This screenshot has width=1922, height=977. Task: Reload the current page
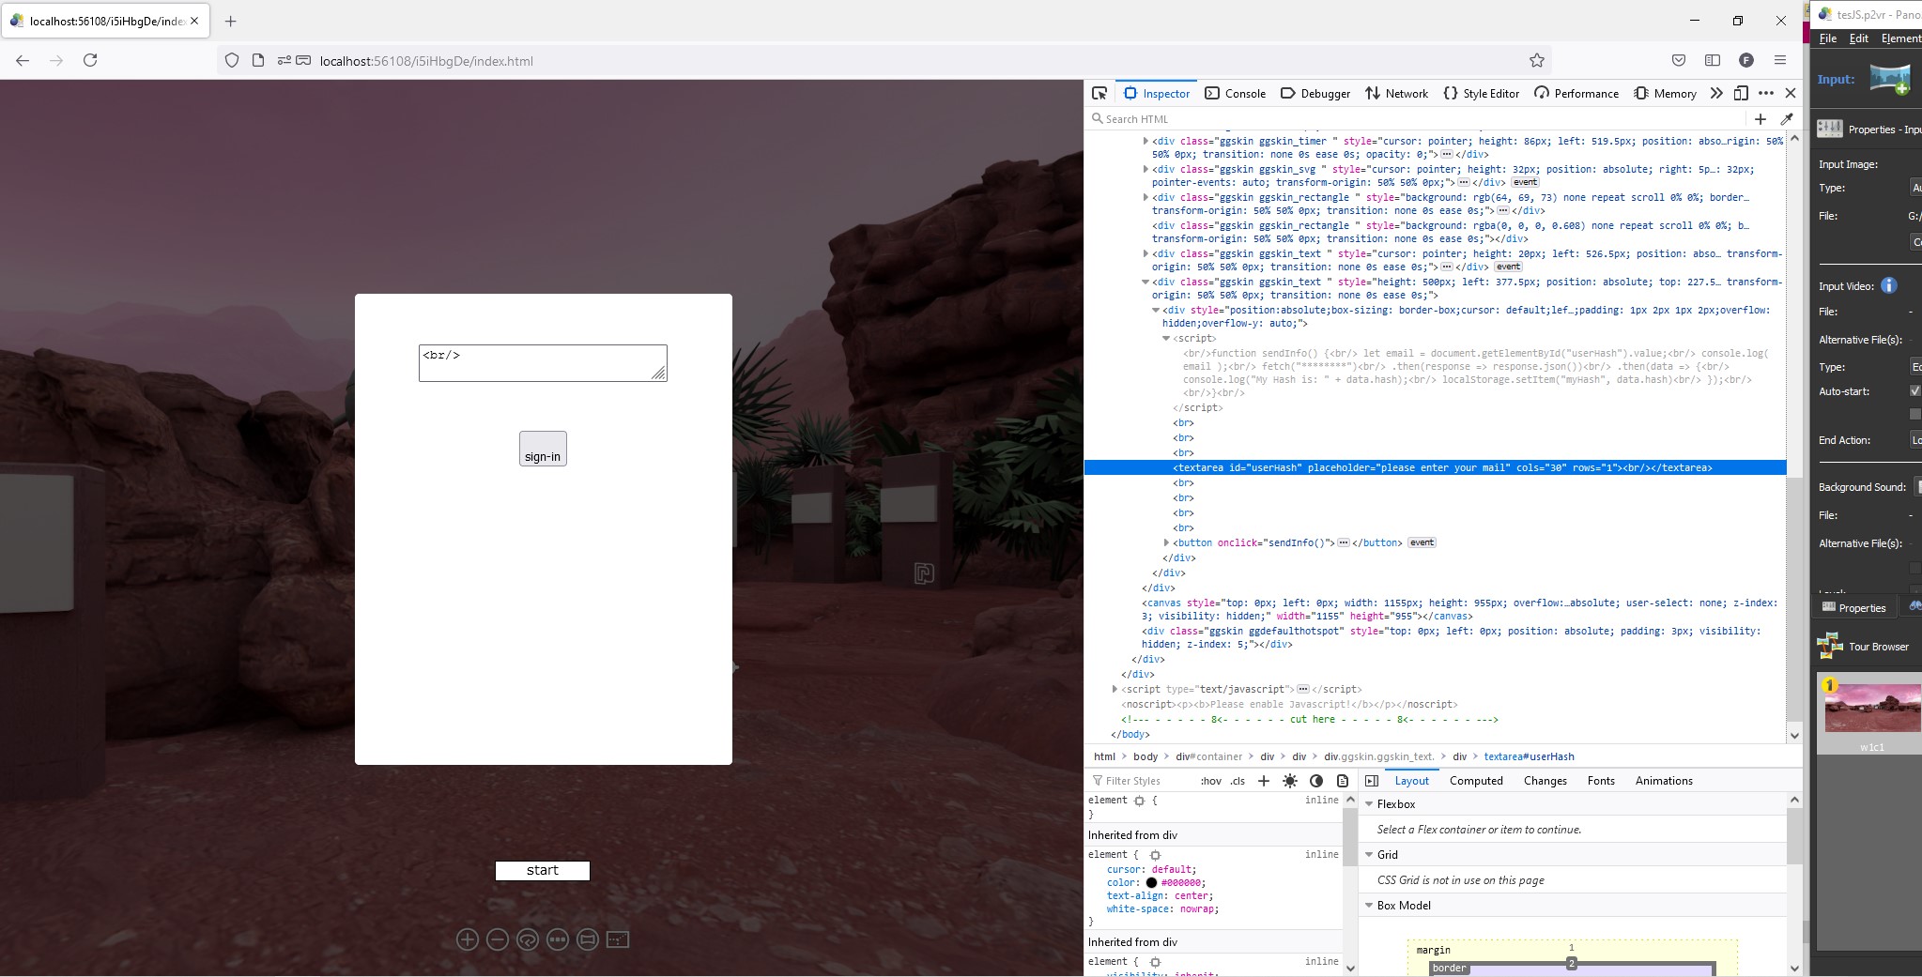pos(90,60)
